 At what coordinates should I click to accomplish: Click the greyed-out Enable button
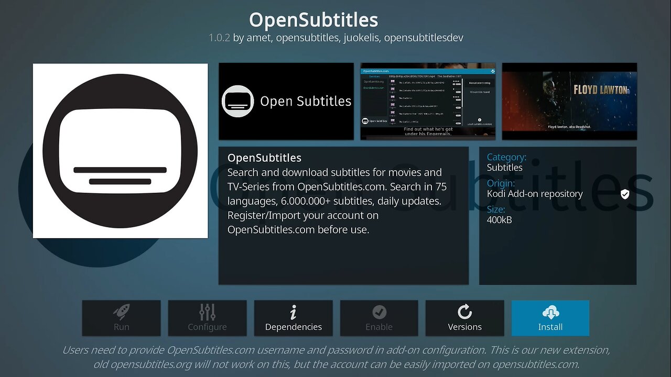pos(379,318)
